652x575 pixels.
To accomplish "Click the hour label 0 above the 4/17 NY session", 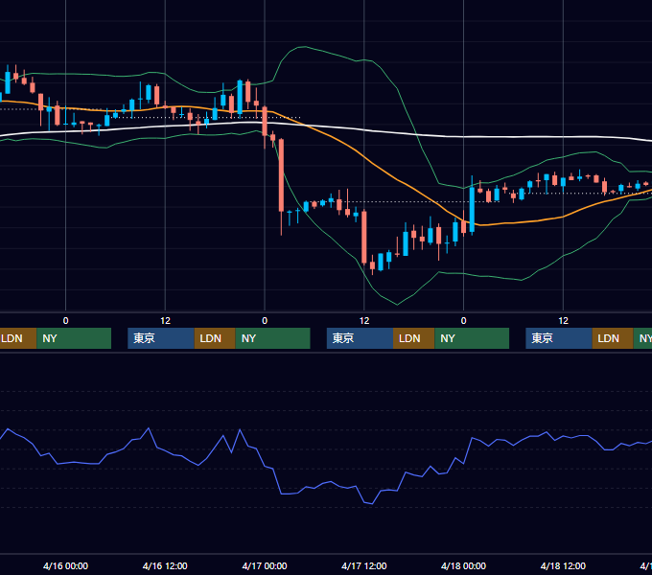I will [265, 321].
